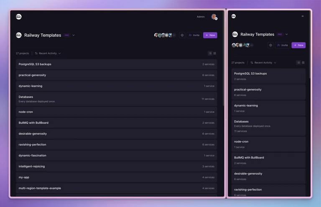321x207 pixels.
Task: Click team member avatars in mobile window
Action: click(242, 45)
